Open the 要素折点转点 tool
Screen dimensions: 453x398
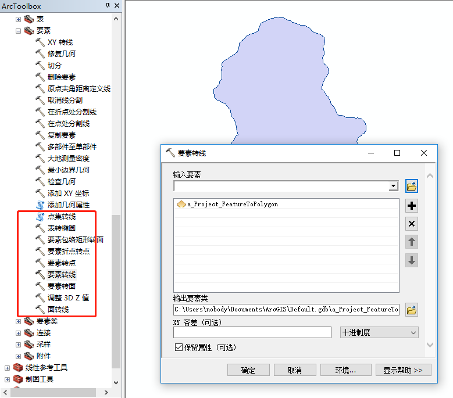(x=69, y=252)
